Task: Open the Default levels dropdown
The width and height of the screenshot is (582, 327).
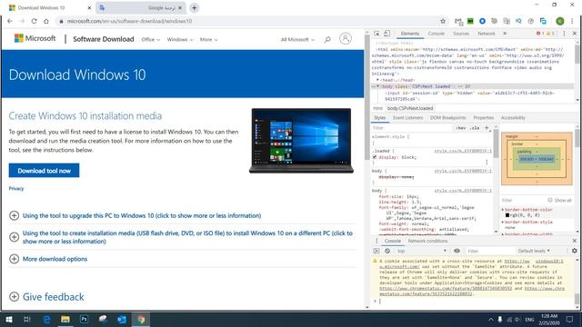Action: 534,251
